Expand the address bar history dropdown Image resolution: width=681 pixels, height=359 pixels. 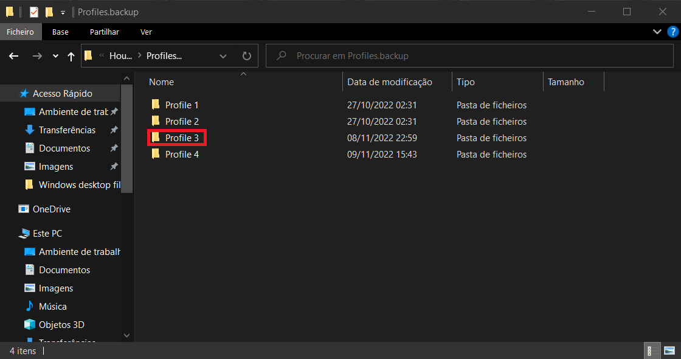pos(223,56)
